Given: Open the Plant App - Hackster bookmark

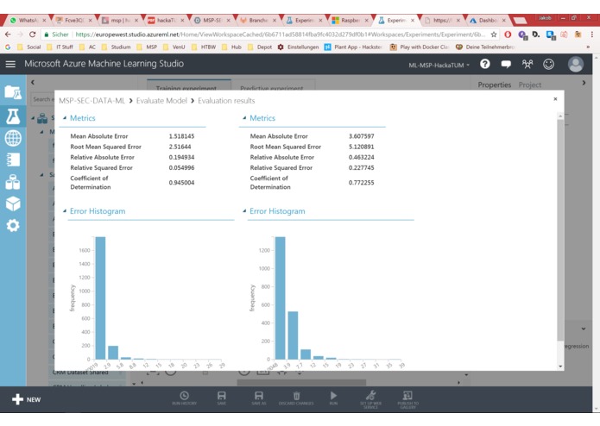Looking at the screenshot, I should point(354,47).
